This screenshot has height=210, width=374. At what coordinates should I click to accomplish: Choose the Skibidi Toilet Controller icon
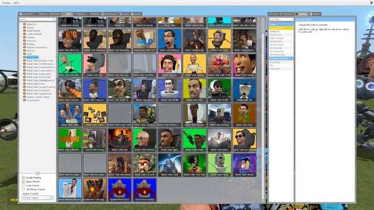[x=70, y=65]
